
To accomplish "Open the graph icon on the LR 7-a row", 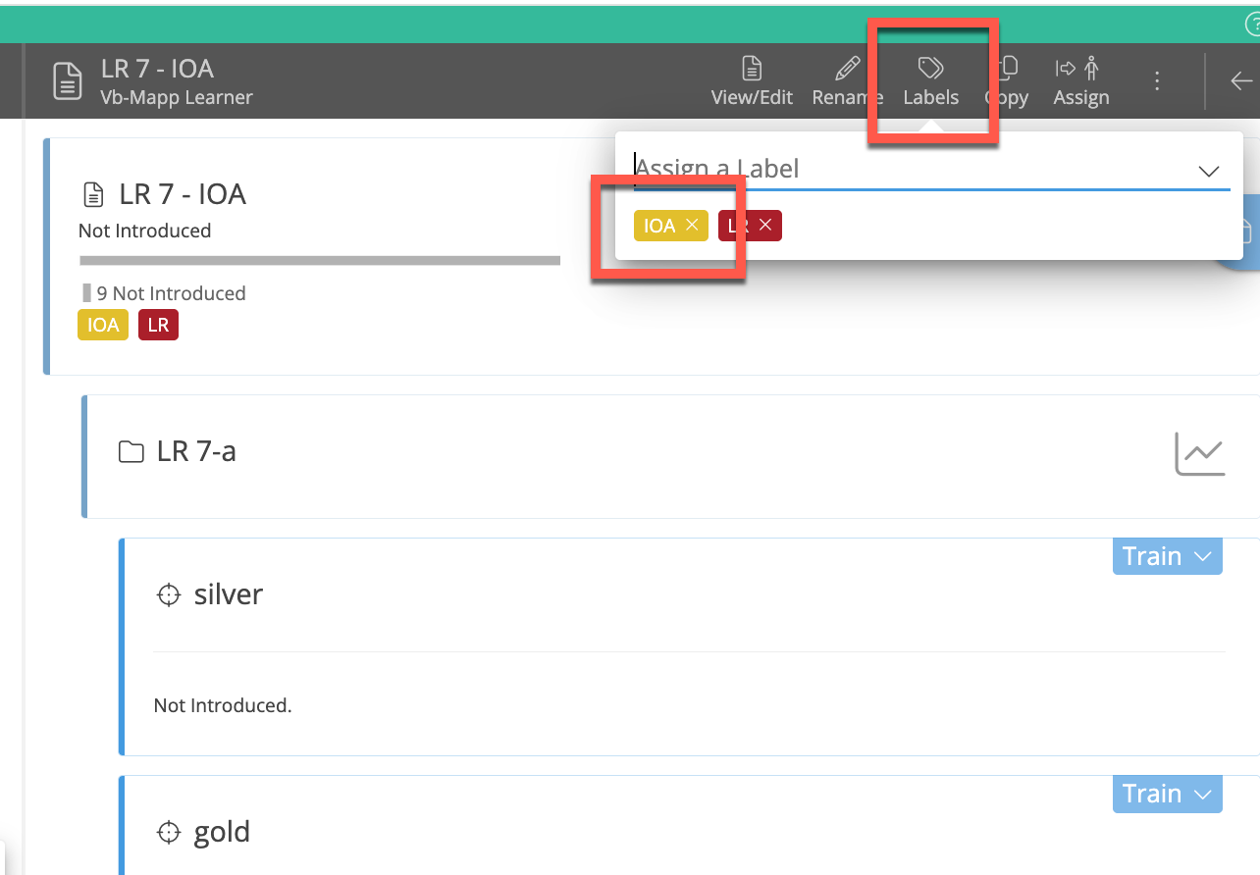I will (x=1199, y=453).
